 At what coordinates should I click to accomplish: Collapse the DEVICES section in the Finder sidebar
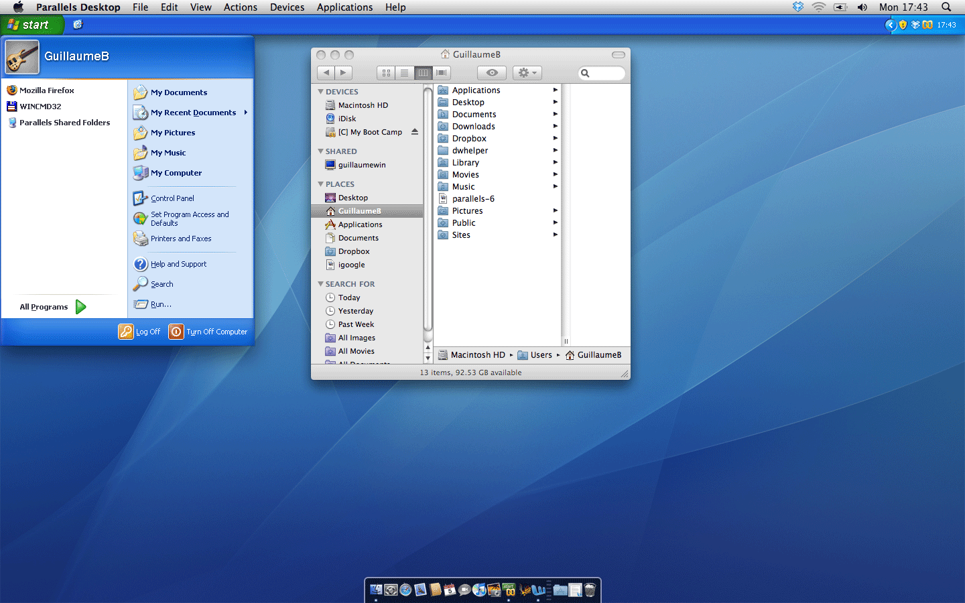320,92
